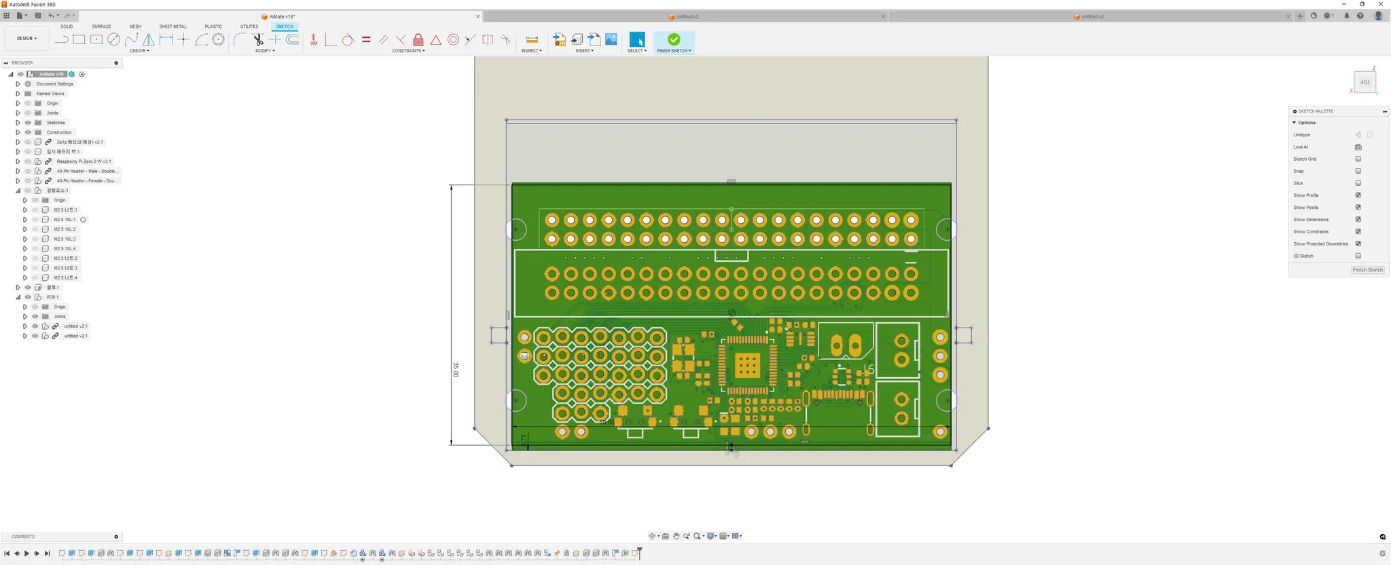Switch to the SURFACE tab
Image resolution: width=1391 pixels, height=565 pixels.
click(101, 26)
